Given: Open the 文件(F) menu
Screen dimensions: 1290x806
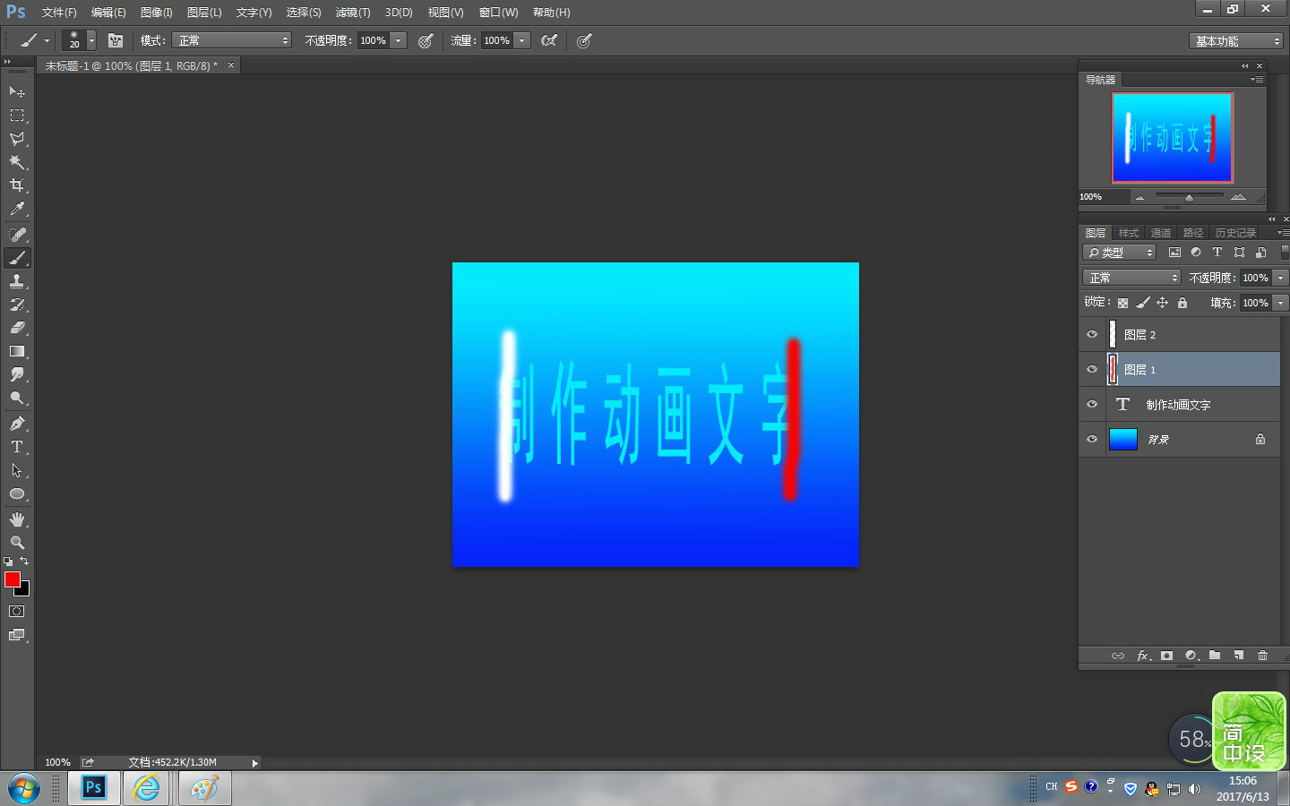Looking at the screenshot, I should point(59,13).
